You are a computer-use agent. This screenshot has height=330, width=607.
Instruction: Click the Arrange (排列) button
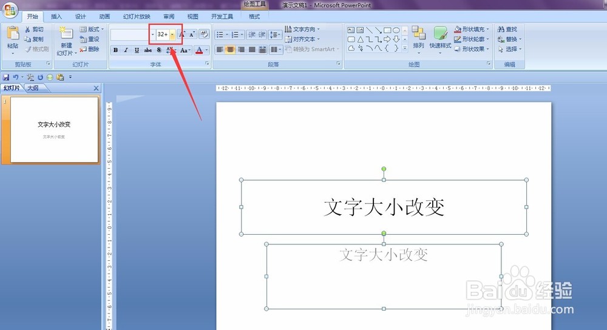coord(418,39)
